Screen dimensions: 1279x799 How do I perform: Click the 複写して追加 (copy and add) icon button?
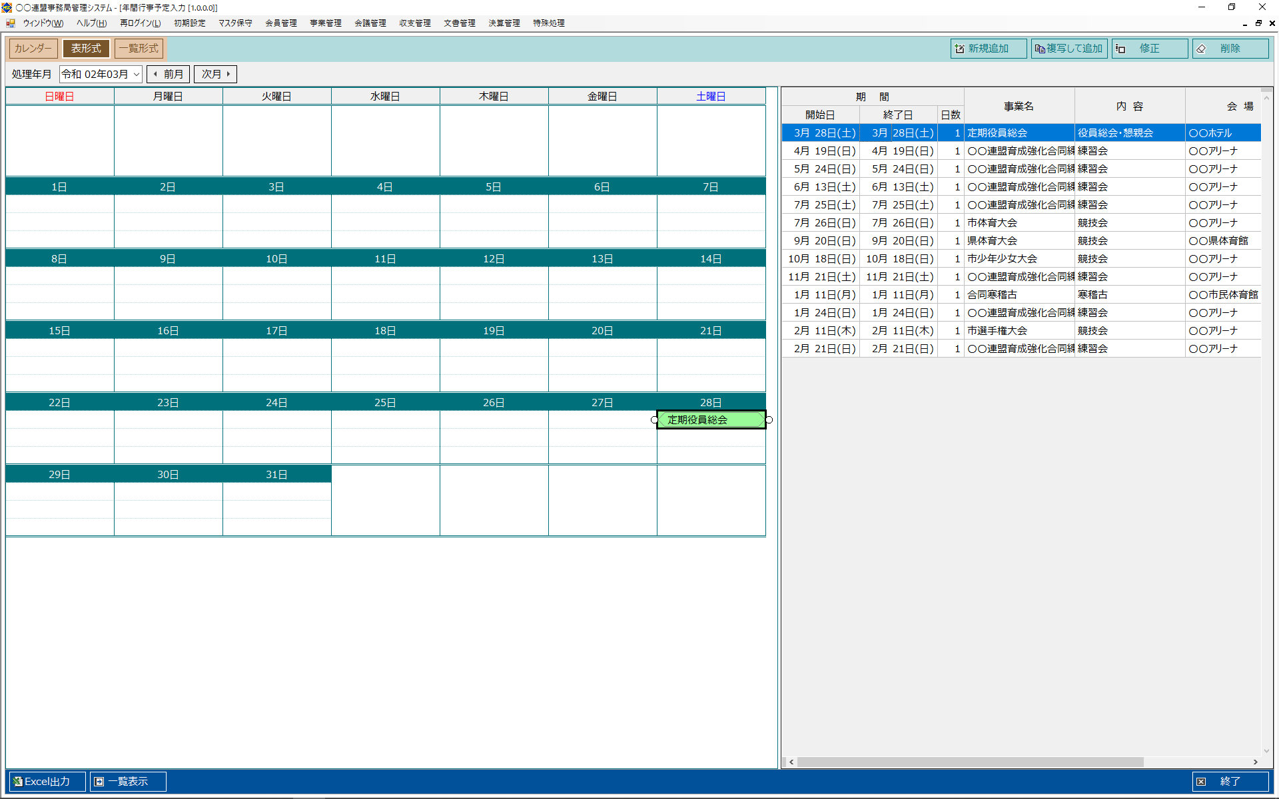tap(1068, 49)
